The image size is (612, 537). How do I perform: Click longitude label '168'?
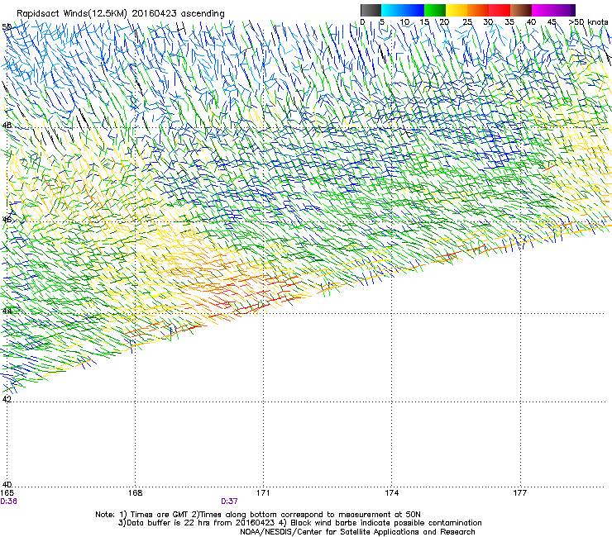[135, 493]
